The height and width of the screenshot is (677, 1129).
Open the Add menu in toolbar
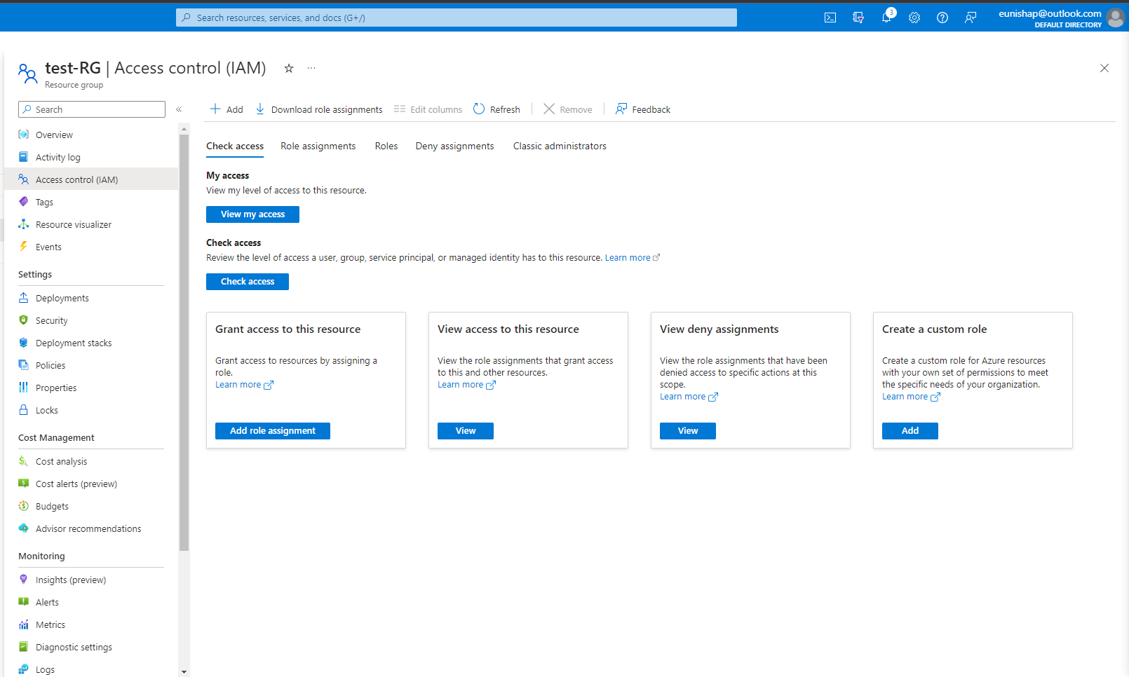(x=227, y=109)
